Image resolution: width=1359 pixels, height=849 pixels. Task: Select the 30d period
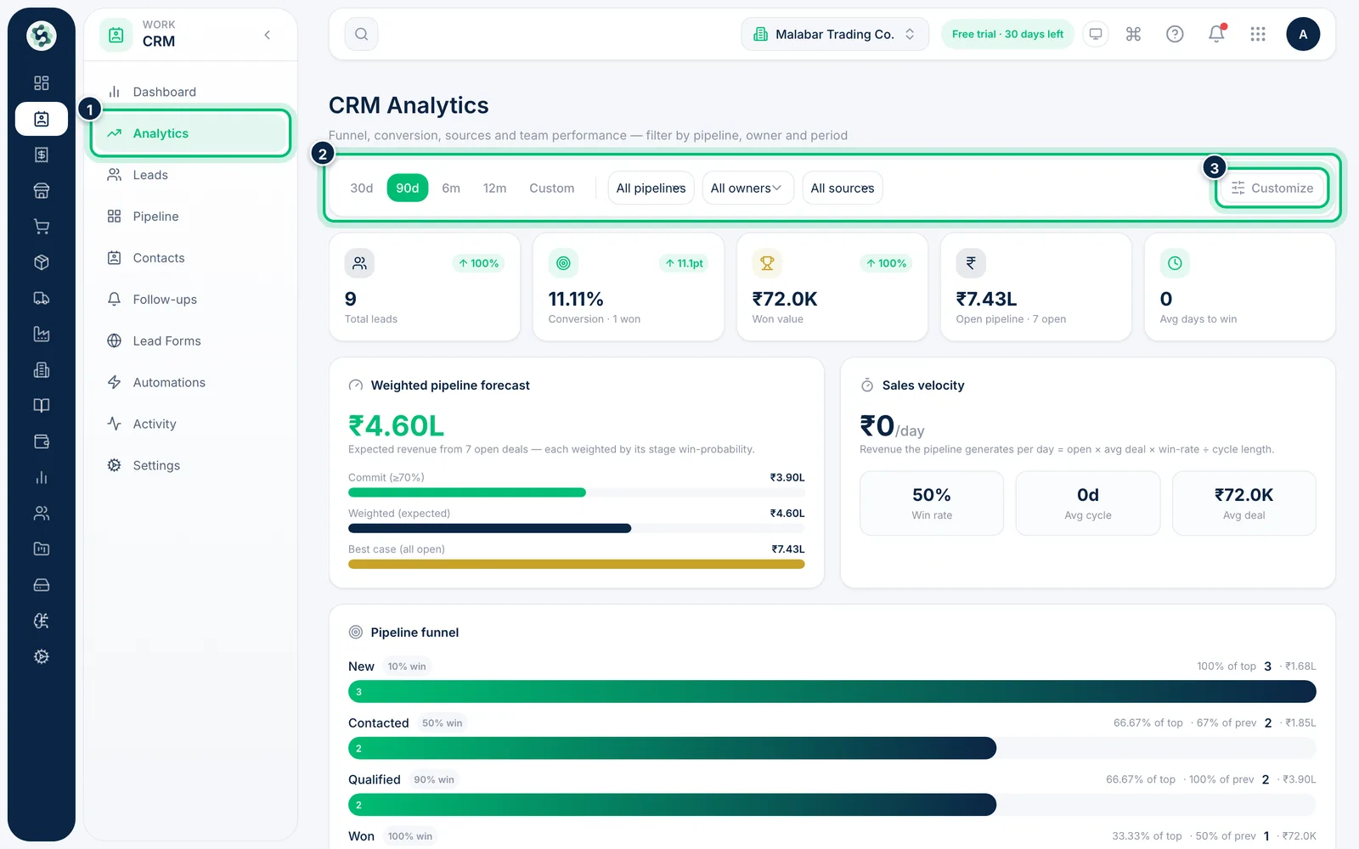(362, 188)
